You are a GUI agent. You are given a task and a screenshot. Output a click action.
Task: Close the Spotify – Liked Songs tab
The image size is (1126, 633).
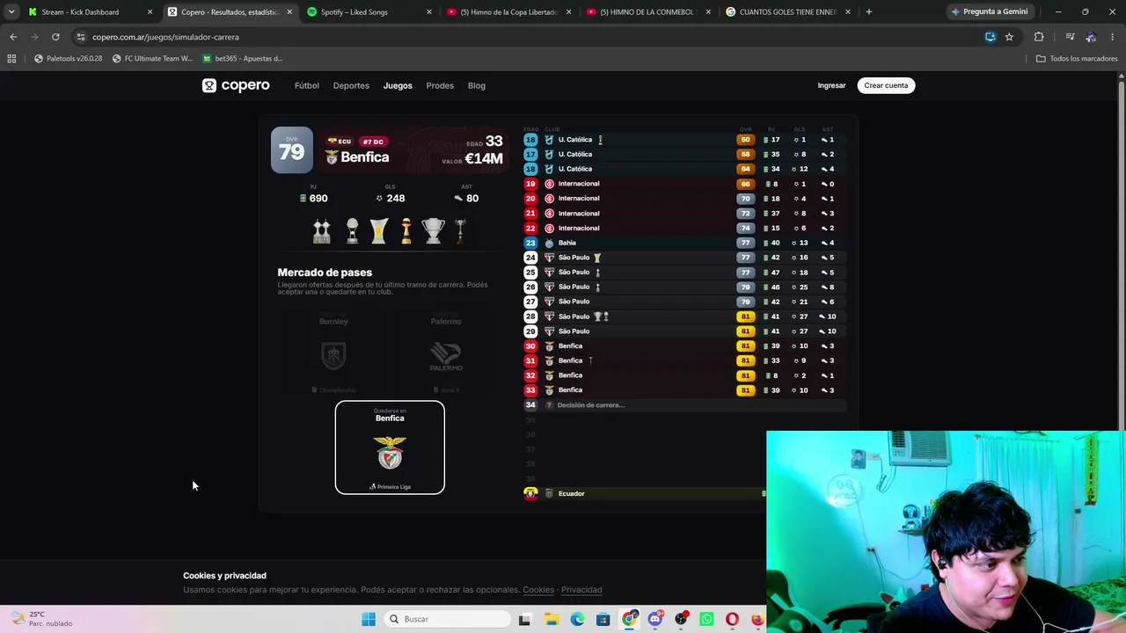(429, 12)
